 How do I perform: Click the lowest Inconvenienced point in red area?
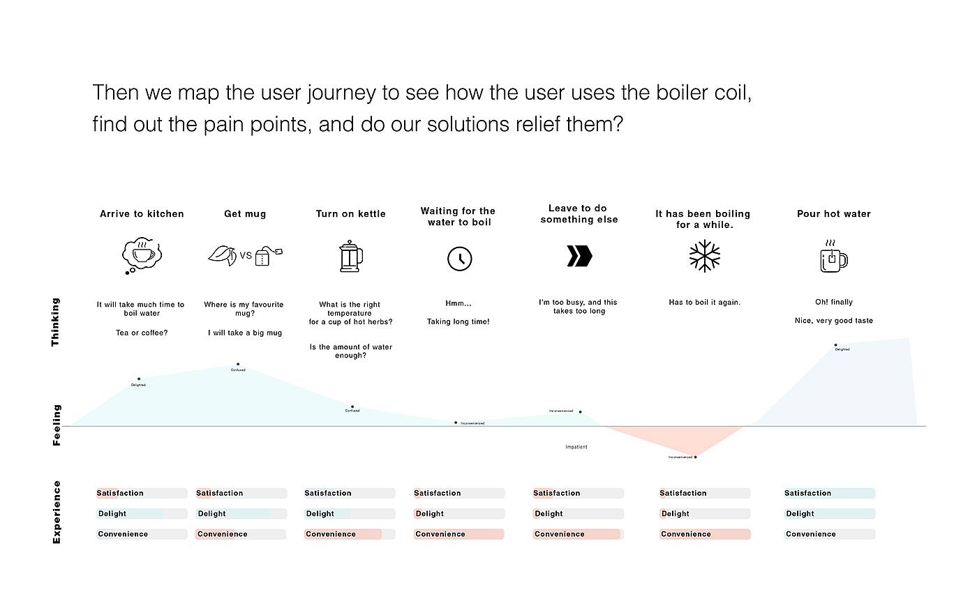pos(695,457)
